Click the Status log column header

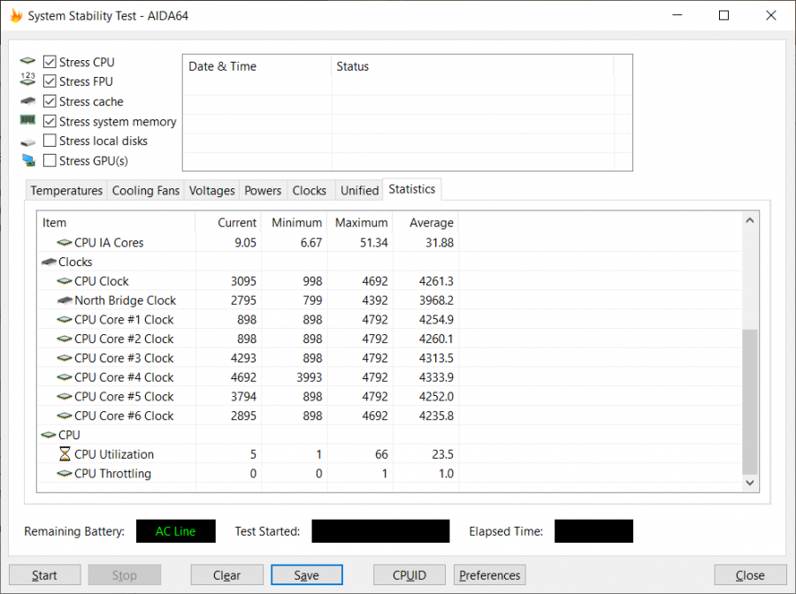pyautogui.click(x=472, y=66)
